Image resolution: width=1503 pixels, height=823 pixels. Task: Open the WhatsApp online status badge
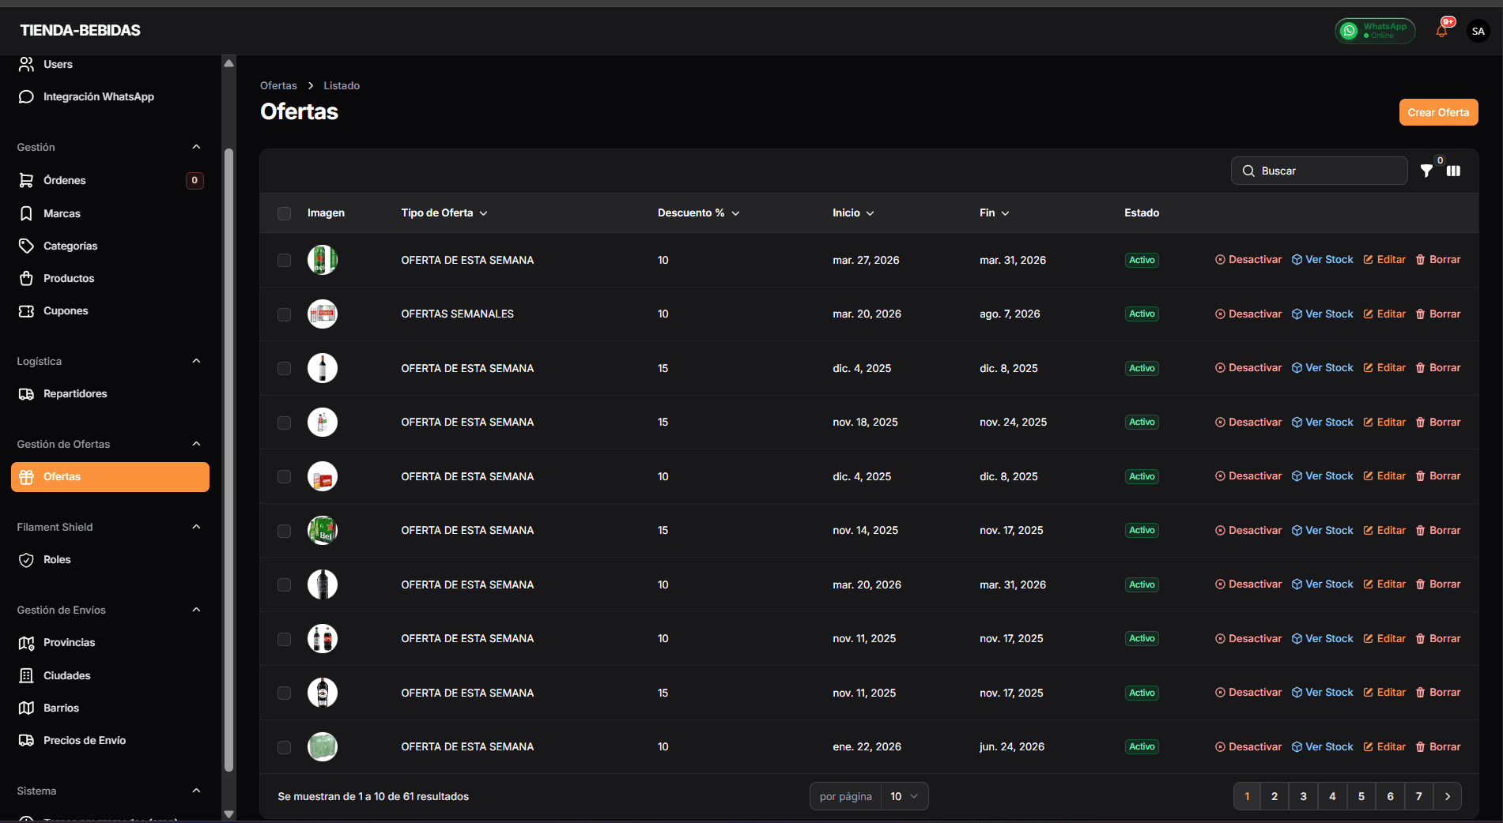coord(1375,31)
